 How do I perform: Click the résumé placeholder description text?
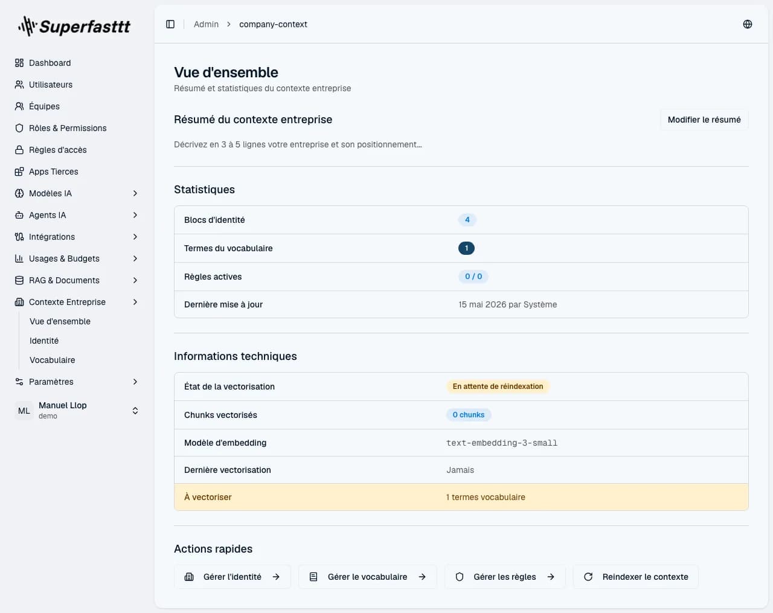pyautogui.click(x=298, y=144)
